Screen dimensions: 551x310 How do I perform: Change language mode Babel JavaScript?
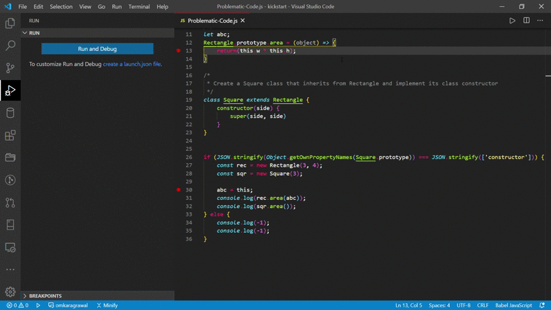tap(513, 305)
